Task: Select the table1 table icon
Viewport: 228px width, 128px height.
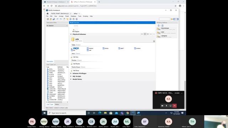Action: [x=119, y=48]
